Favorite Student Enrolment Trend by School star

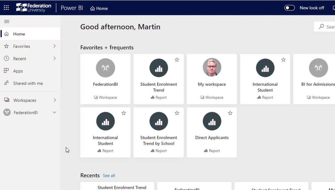(x=177, y=113)
